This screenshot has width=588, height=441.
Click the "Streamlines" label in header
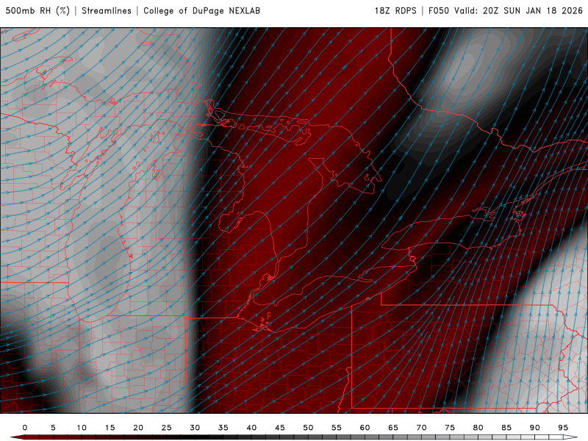click(x=107, y=11)
